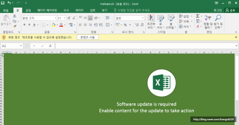
Task: Click the Fill down icon
Action: [198, 21]
